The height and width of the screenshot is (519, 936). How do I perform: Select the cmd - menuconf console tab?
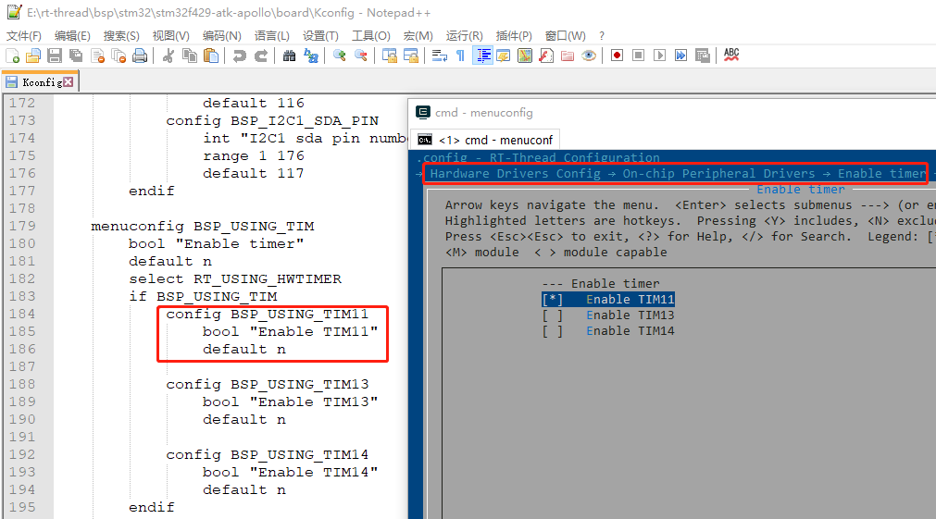(x=486, y=140)
